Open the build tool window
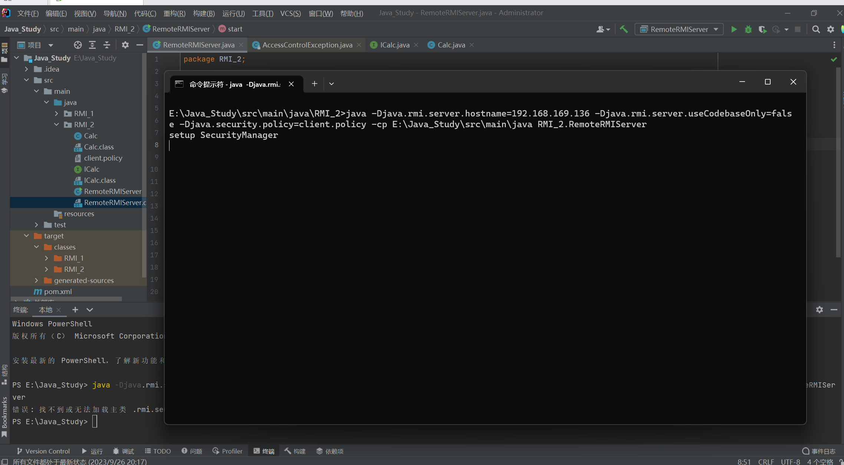This screenshot has width=844, height=465. 295,451
